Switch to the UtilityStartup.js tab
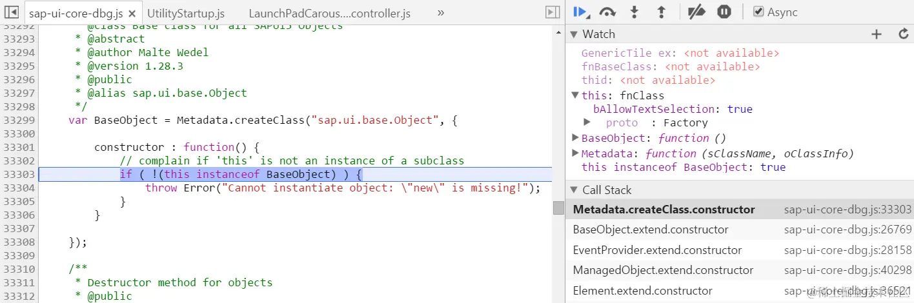This screenshot has width=914, height=303. pyautogui.click(x=186, y=13)
